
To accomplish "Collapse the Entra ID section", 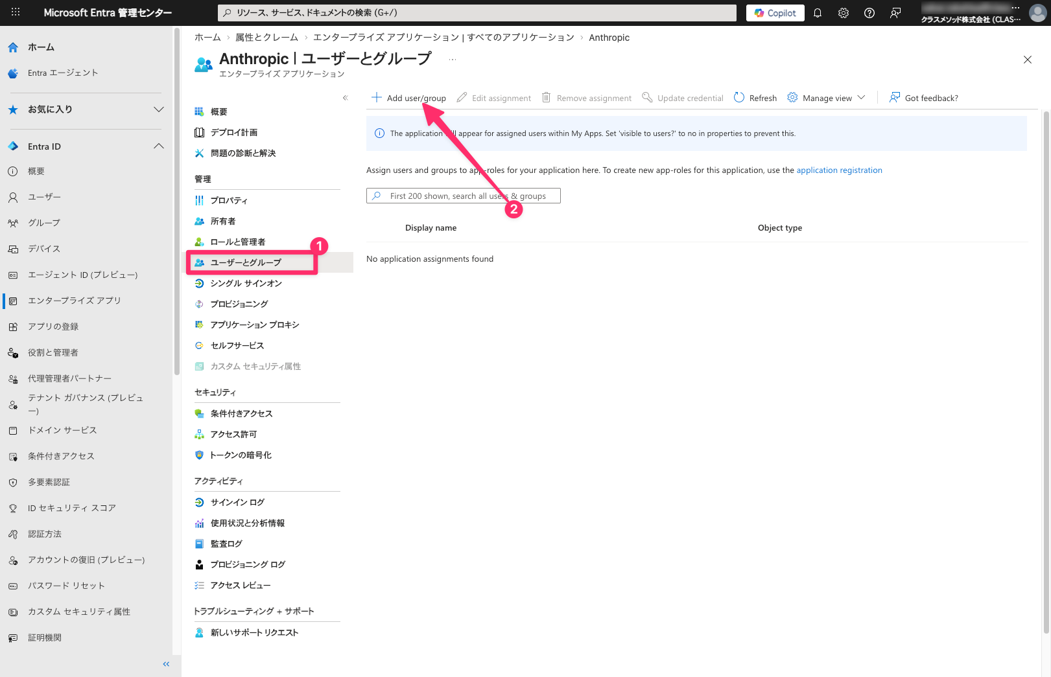I will click(158, 146).
